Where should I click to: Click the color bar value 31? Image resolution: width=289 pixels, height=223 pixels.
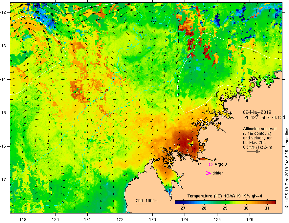click(x=267, y=208)
